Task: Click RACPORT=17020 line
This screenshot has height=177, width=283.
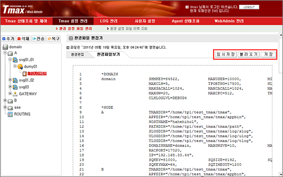Action: tap(165, 151)
